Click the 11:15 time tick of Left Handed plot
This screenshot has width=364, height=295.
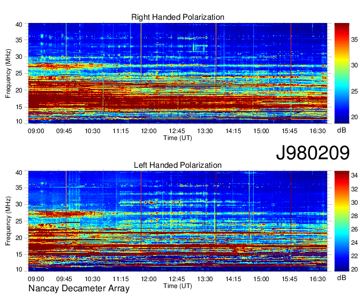click(120, 279)
